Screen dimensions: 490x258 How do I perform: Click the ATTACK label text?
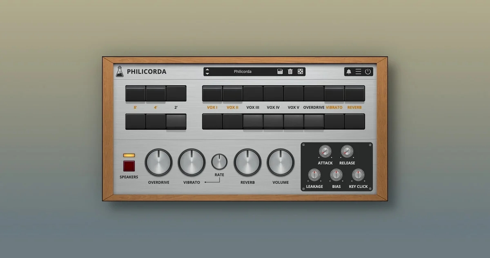[x=325, y=163]
